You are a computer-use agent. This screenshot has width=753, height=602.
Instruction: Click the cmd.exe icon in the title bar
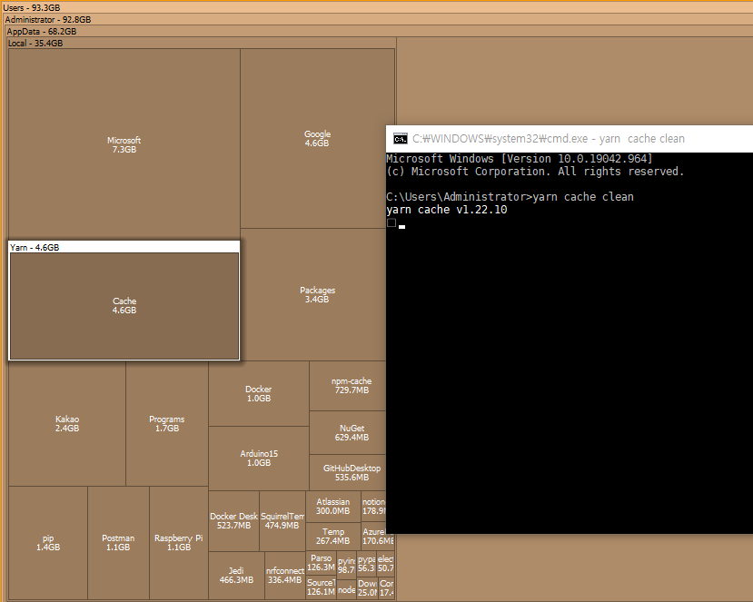[x=400, y=139]
